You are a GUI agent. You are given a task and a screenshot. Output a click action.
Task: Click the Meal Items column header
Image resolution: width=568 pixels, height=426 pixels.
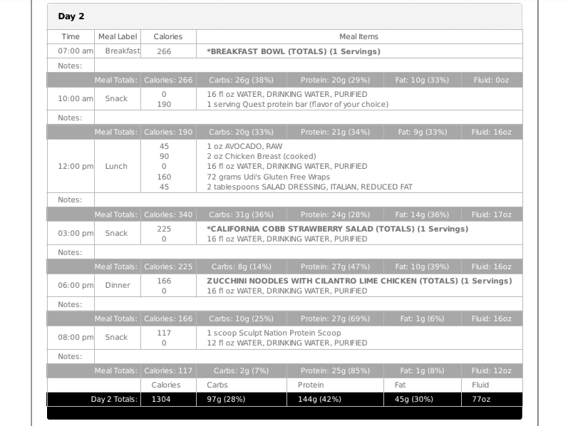pos(358,36)
